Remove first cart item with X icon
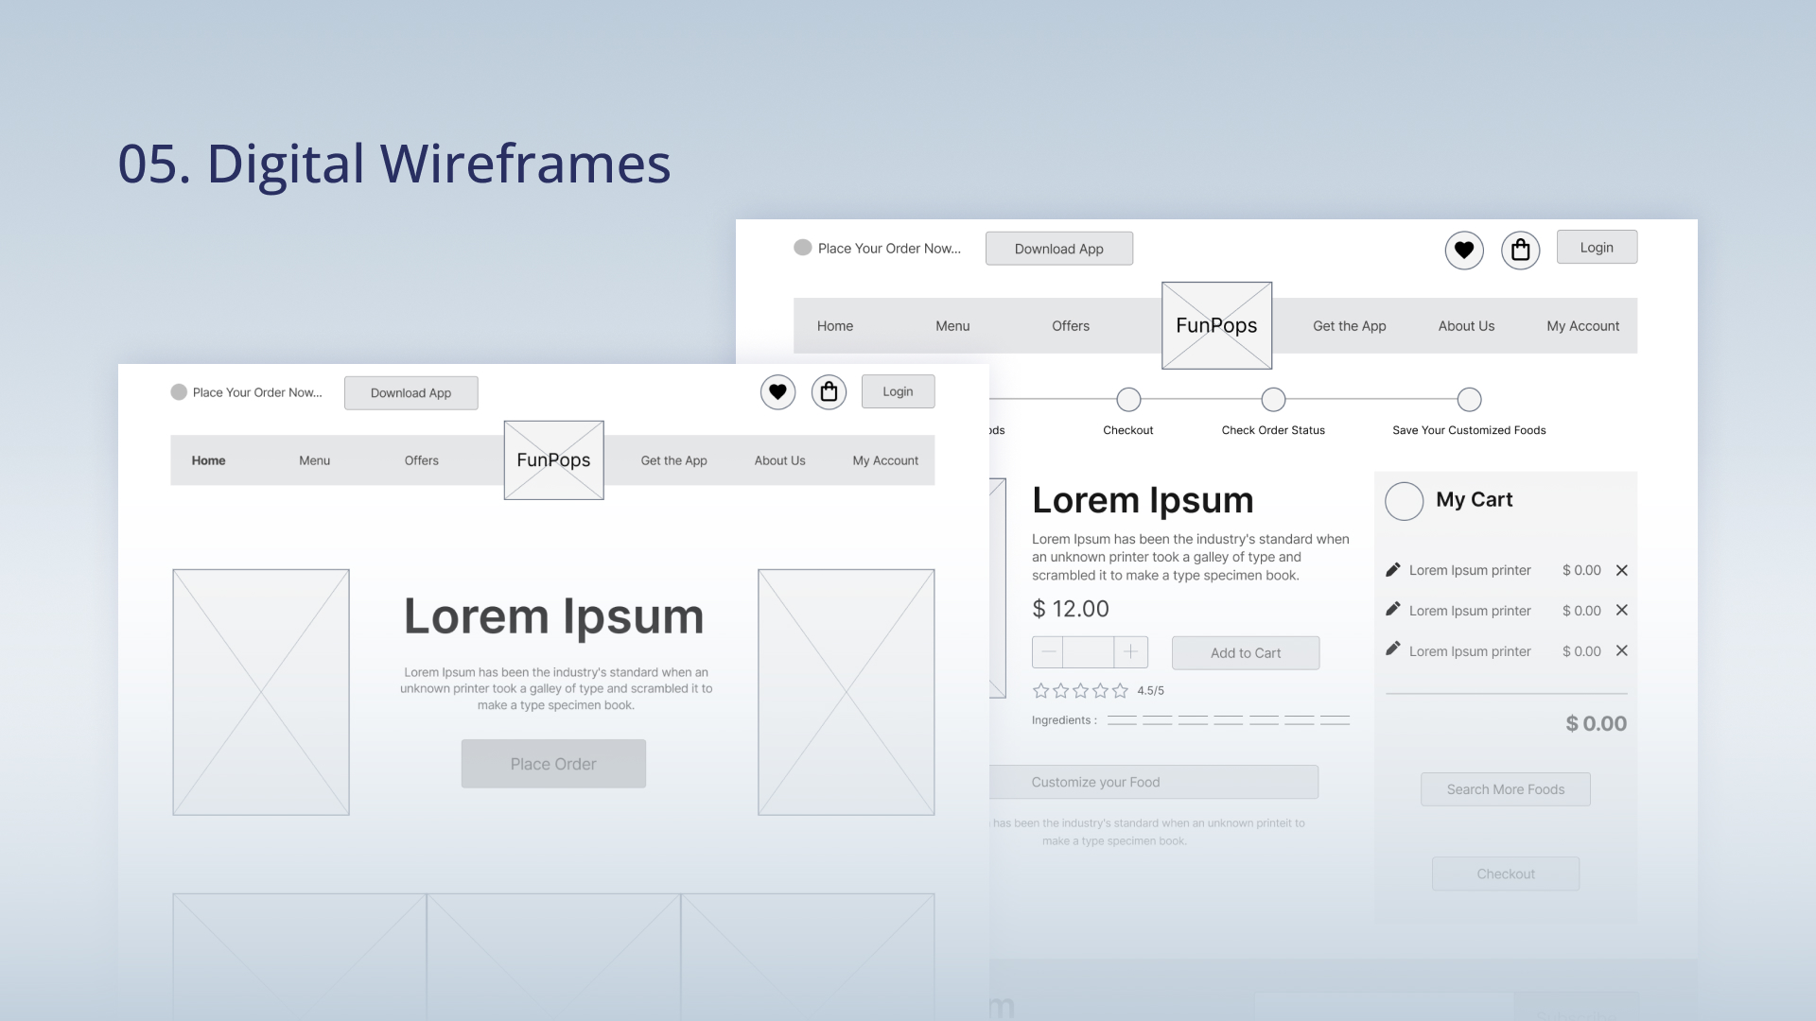Viewport: 1816px width, 1021px height. click(1622, 570)
